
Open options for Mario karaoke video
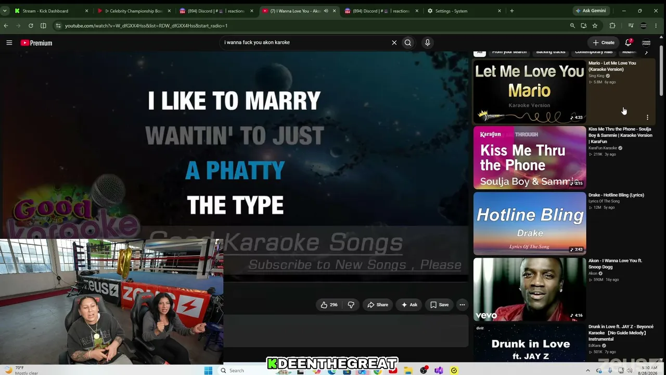click(647, 117)
